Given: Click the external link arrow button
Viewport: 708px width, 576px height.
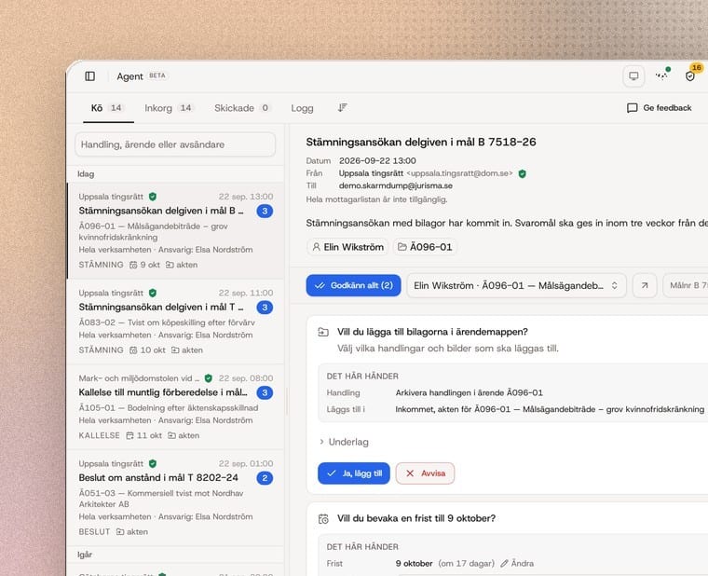Looking at the screenshot, I should [645, 285].
